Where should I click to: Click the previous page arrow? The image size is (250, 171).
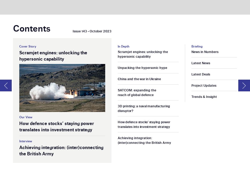[5, 85]
